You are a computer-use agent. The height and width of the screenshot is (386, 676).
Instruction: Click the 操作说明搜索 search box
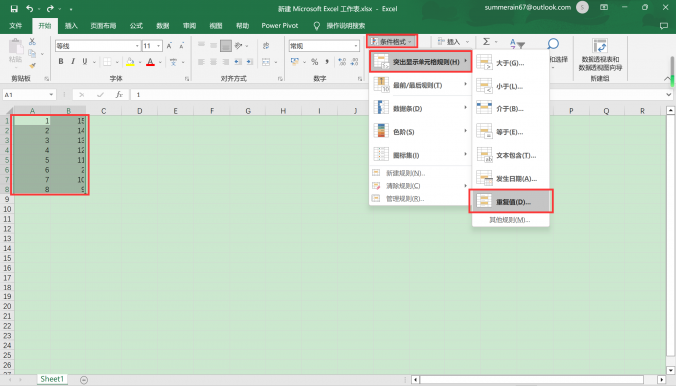point(345,26)
